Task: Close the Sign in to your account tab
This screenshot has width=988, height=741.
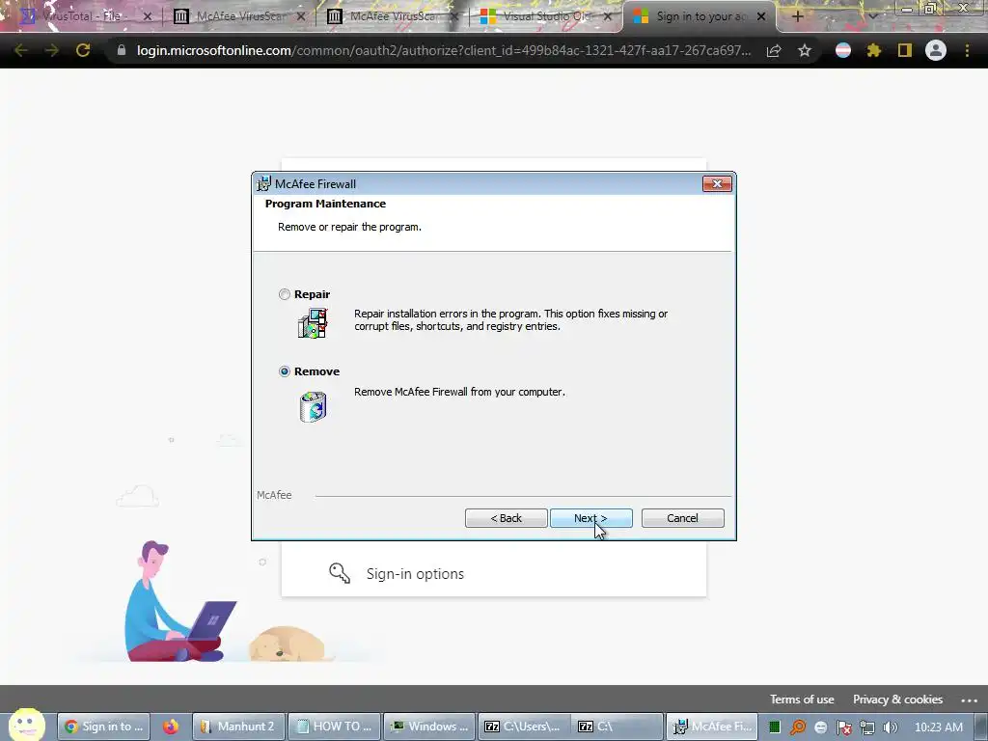Action: (x=761, y=16)
